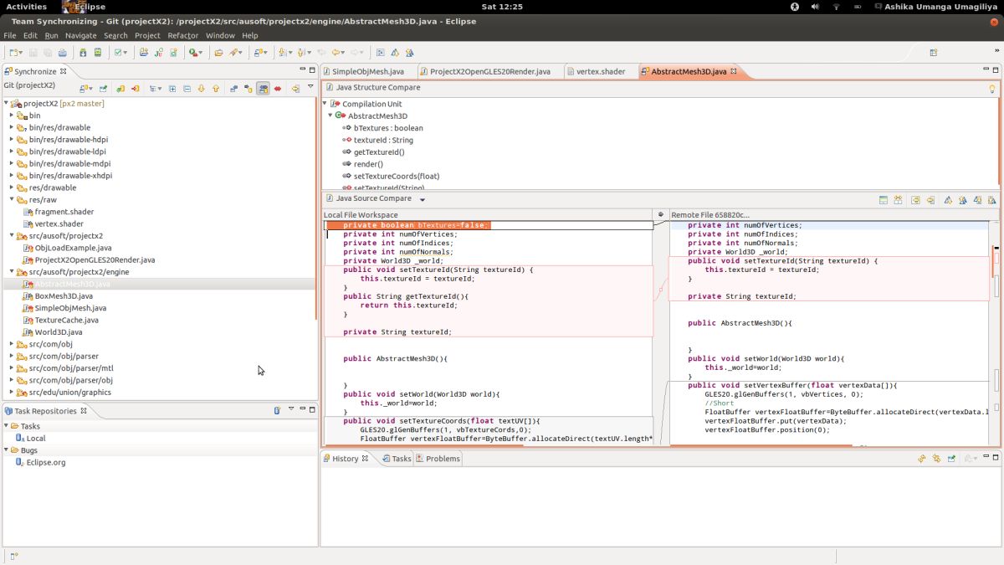
Task: Click the Collapse All icon in Synchronize toolbar
Action: click(x=187, y=88)
